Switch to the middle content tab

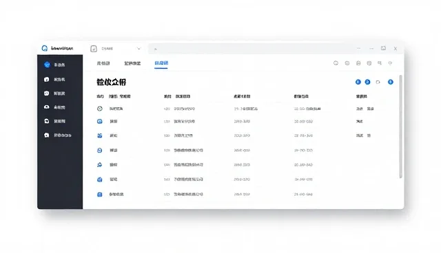[132, 63]
